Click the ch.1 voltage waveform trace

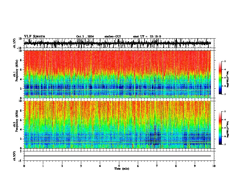tap(117, 43)
